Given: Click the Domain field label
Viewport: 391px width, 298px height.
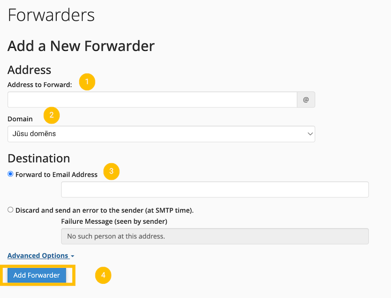Looking at the screenshot, I should (x=20, y=119).
